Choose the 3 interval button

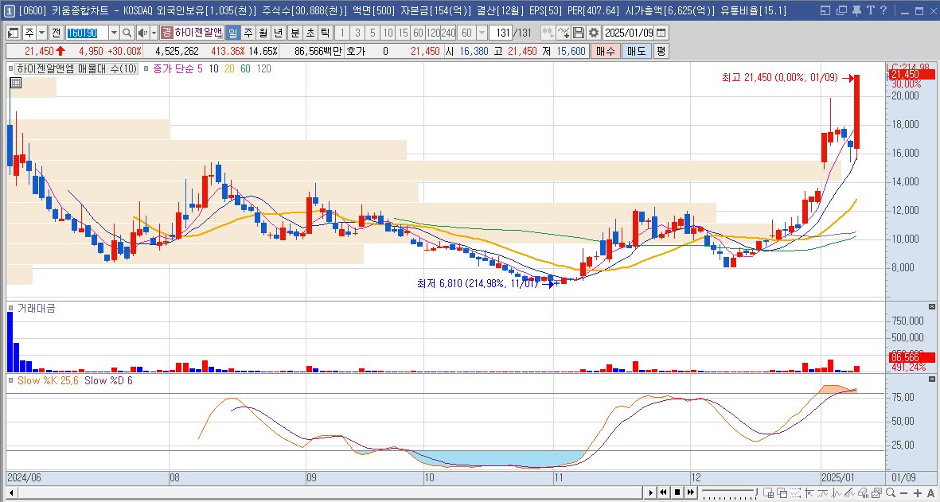point(357,33)
